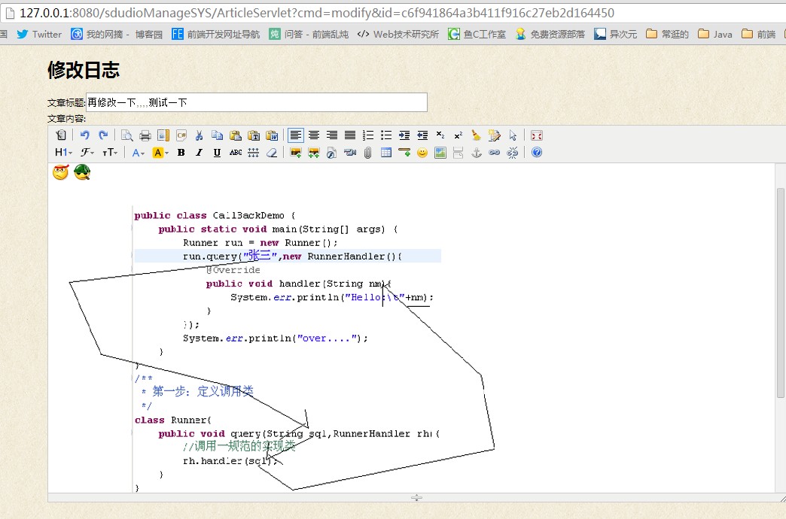786x519 pixels.
Task: Open editor About help icon
Action: (536, 152)
